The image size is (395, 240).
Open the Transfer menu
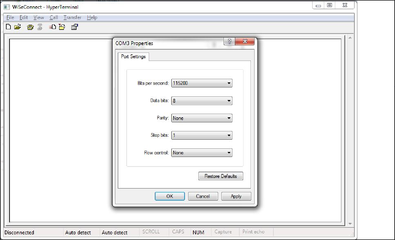[x=72, y=18]
